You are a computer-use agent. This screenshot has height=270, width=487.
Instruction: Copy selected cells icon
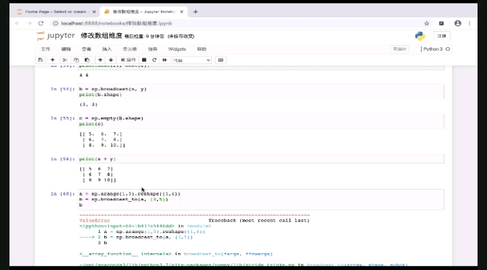76,60
